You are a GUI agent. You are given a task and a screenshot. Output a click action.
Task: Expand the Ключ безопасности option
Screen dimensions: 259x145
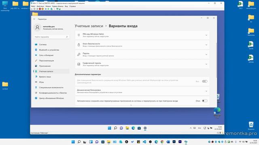tap(142, 45)
